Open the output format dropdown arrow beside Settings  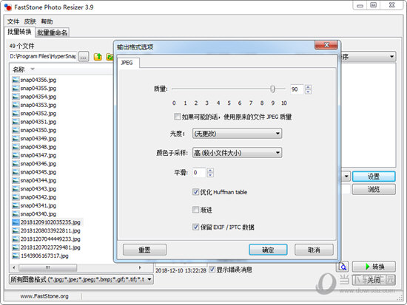346,177
